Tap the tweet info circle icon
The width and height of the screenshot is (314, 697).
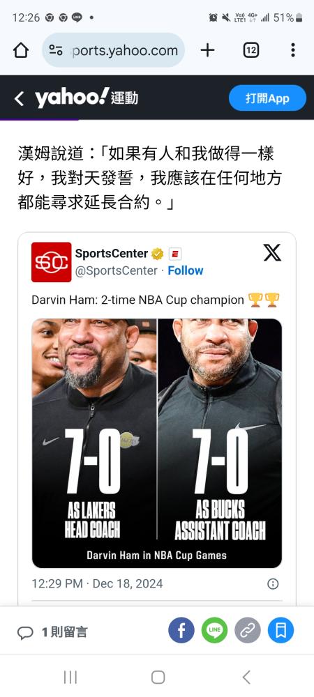point(273,583)
